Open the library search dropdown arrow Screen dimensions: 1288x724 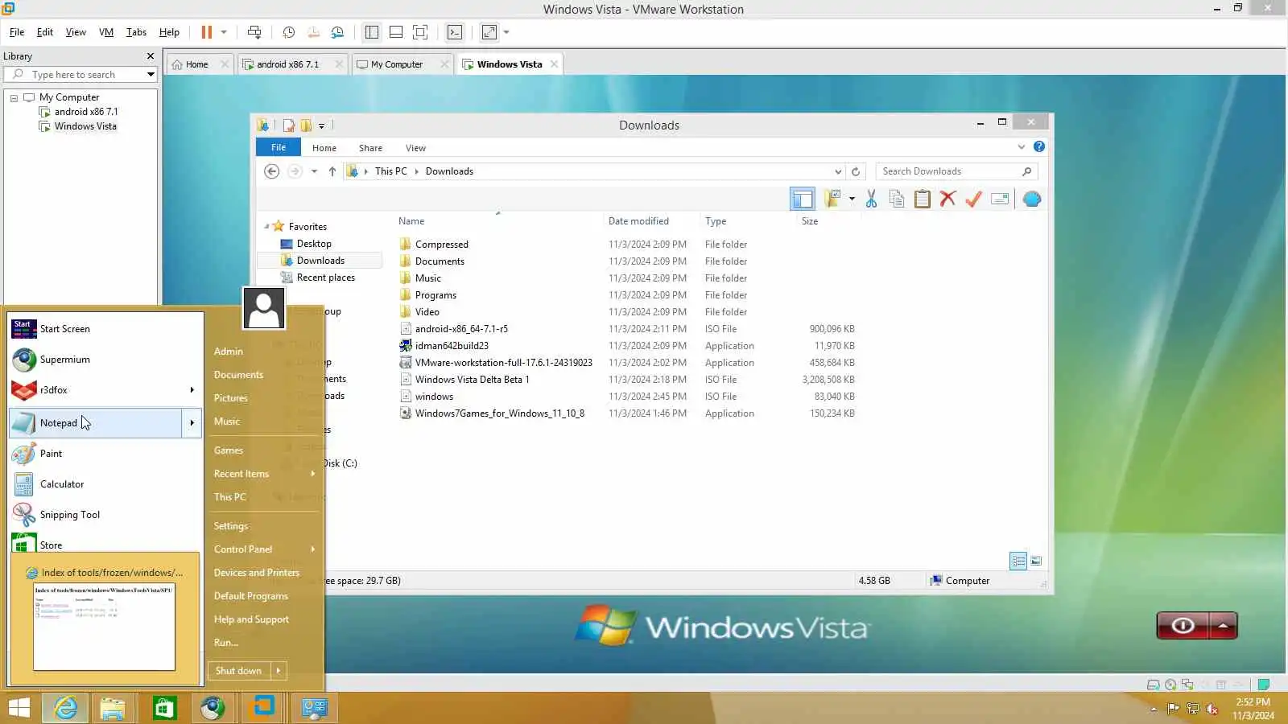(151, 75)
